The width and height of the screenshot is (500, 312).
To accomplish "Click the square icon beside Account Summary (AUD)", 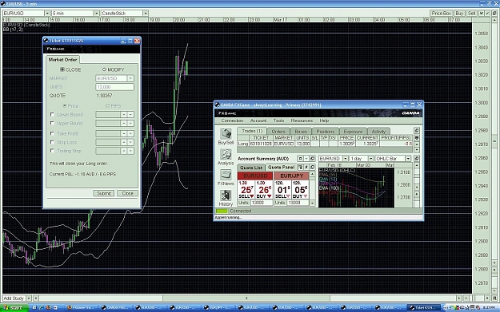I will (300, 158).
